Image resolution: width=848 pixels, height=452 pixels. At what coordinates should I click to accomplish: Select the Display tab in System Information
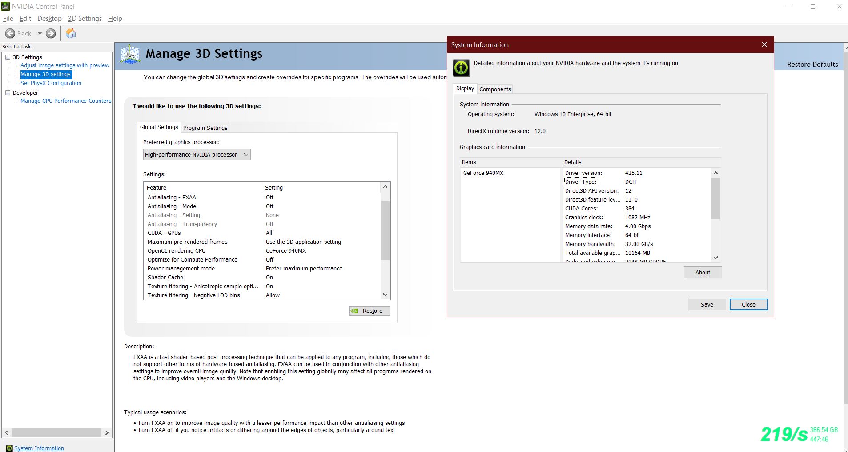click(465, 88)
